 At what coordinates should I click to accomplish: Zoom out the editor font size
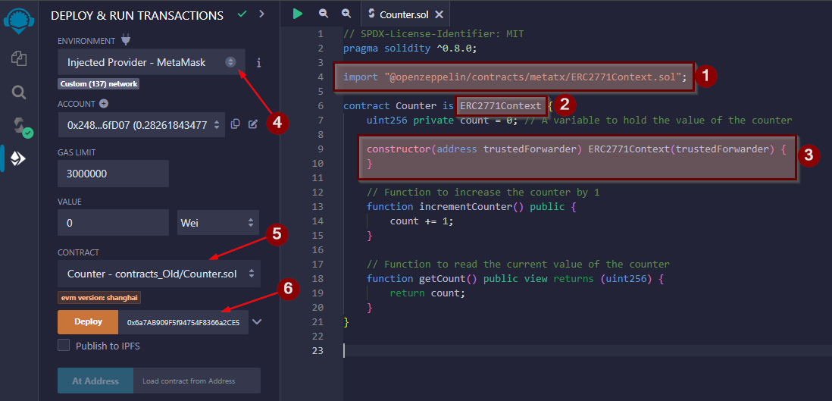(x=324, y=14)
